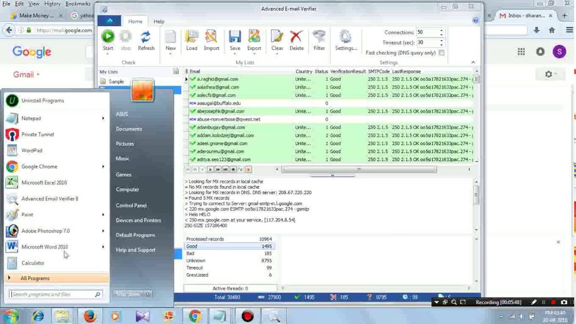This screenshot has height=324, width=576.
Task: Click the Clear list icon
Action: tap(277, 37)
